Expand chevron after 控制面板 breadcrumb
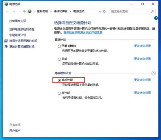This screenshot has width=161, height=140. pyautogui.click(x=51, y=11)
